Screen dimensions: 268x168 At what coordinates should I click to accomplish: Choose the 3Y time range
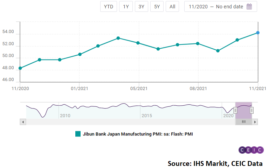click(141, 7)
